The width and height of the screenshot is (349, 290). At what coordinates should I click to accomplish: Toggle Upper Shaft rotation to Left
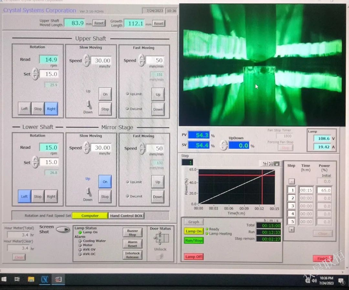(25, 109)
